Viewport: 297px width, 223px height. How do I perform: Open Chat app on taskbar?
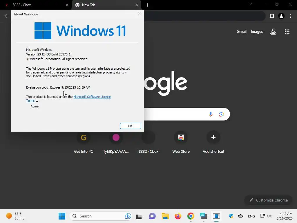tap(152, 216)
